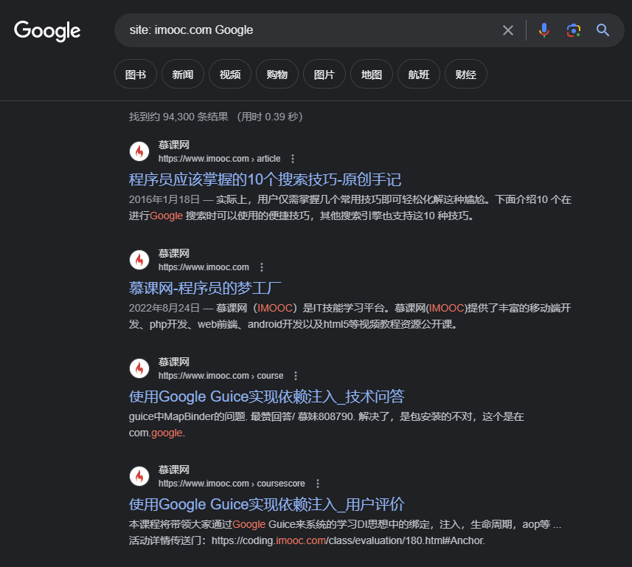This screenshot has height=567, width=632.
Task: Click the Google logo
Action: tap(47, 31)
